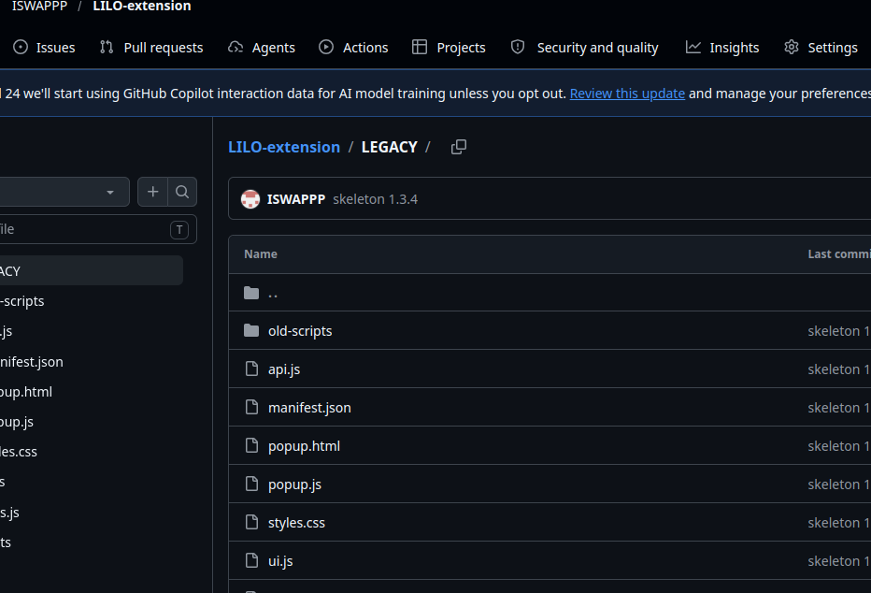The image size is (871, 593).
Task: Open the skeleton 1.3.4 latest commit message
Action: point(375,199)
